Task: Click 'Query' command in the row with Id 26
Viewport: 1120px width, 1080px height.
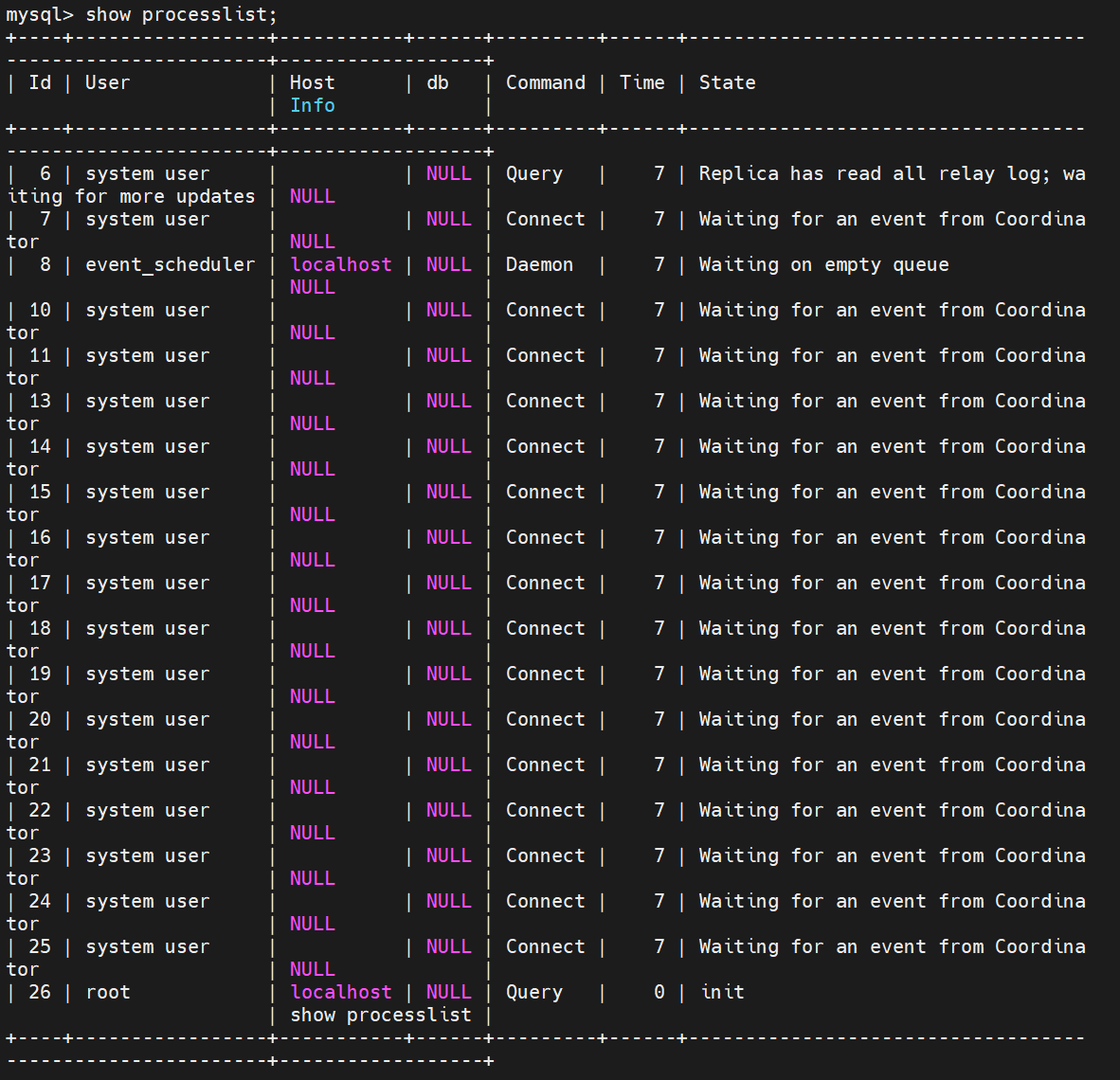Action: coord(534,992)
